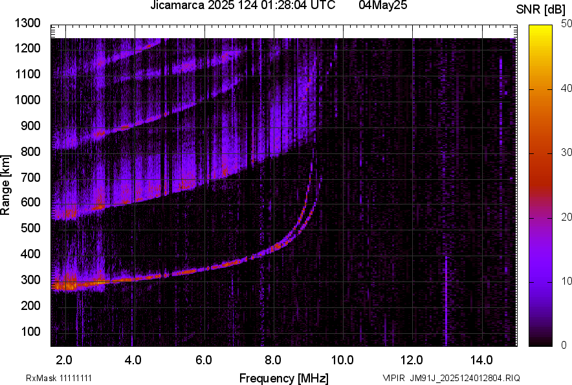Click the range tick label '300'
The width and height of the screenshot is (572, 385).
click(30, 280)
